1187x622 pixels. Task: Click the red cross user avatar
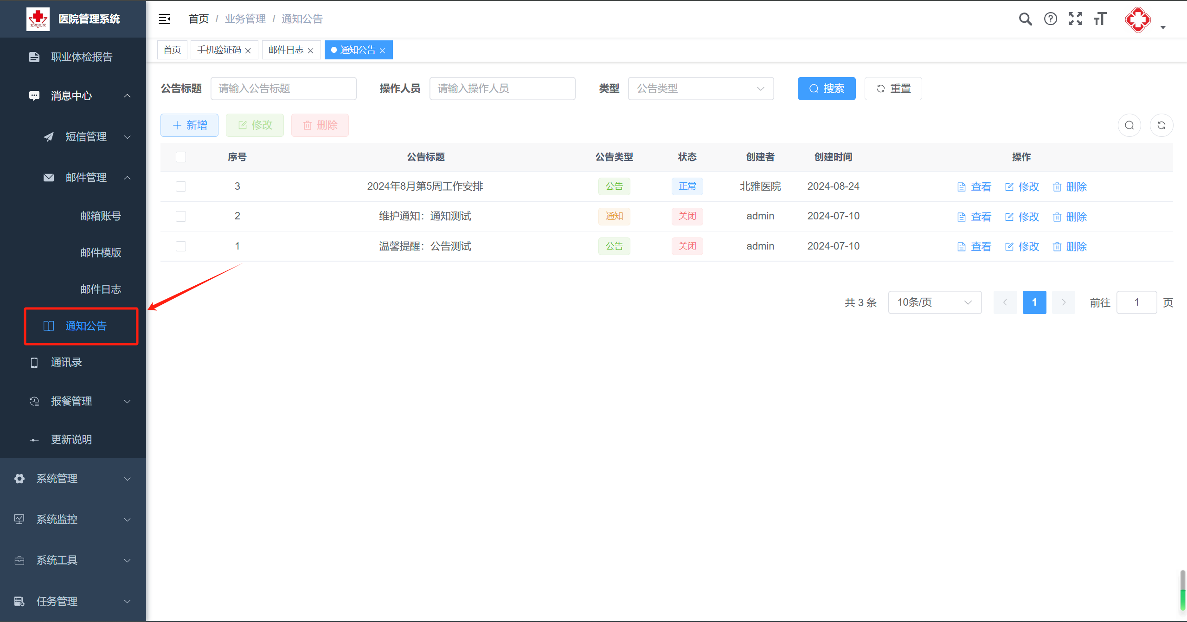[x=1138, y=20]
